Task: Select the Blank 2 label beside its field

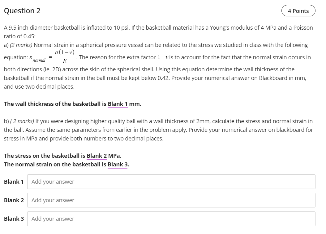Action: [14, 200]
